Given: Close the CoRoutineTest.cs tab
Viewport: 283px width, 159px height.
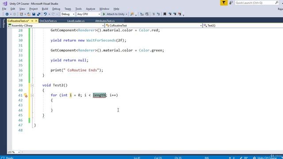Looking at the screenshot, I should (x=36, y=21).
